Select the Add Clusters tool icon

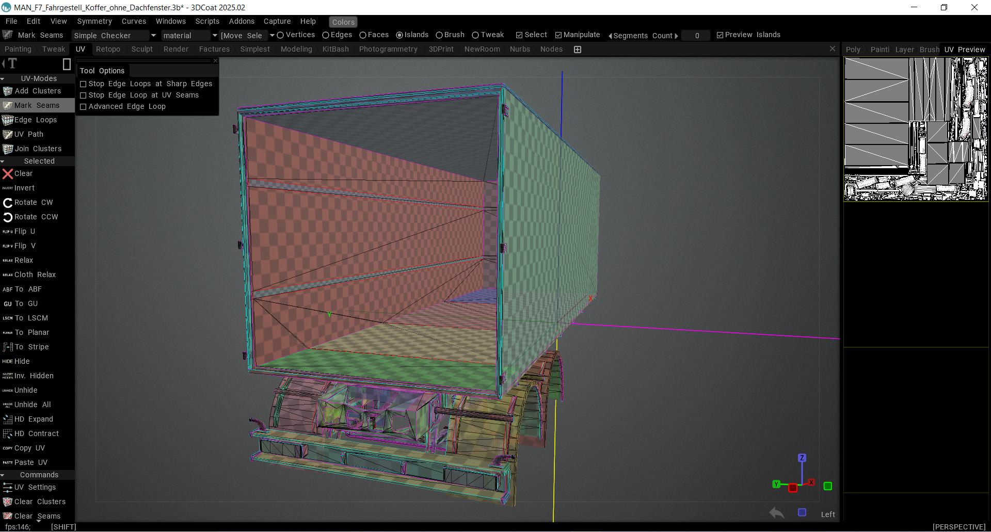7,91
